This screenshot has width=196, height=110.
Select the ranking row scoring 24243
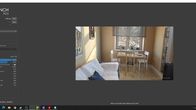click(x=8, y=62)
